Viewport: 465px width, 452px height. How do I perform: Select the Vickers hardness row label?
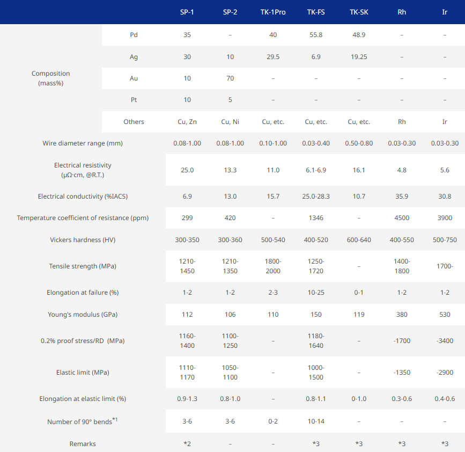tap(83, 239)
